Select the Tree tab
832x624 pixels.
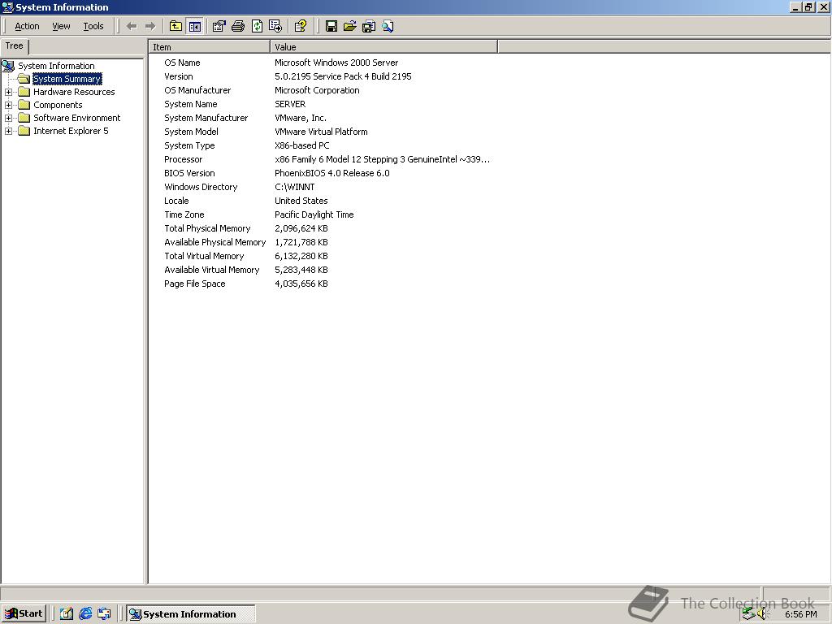click(15, 46)
